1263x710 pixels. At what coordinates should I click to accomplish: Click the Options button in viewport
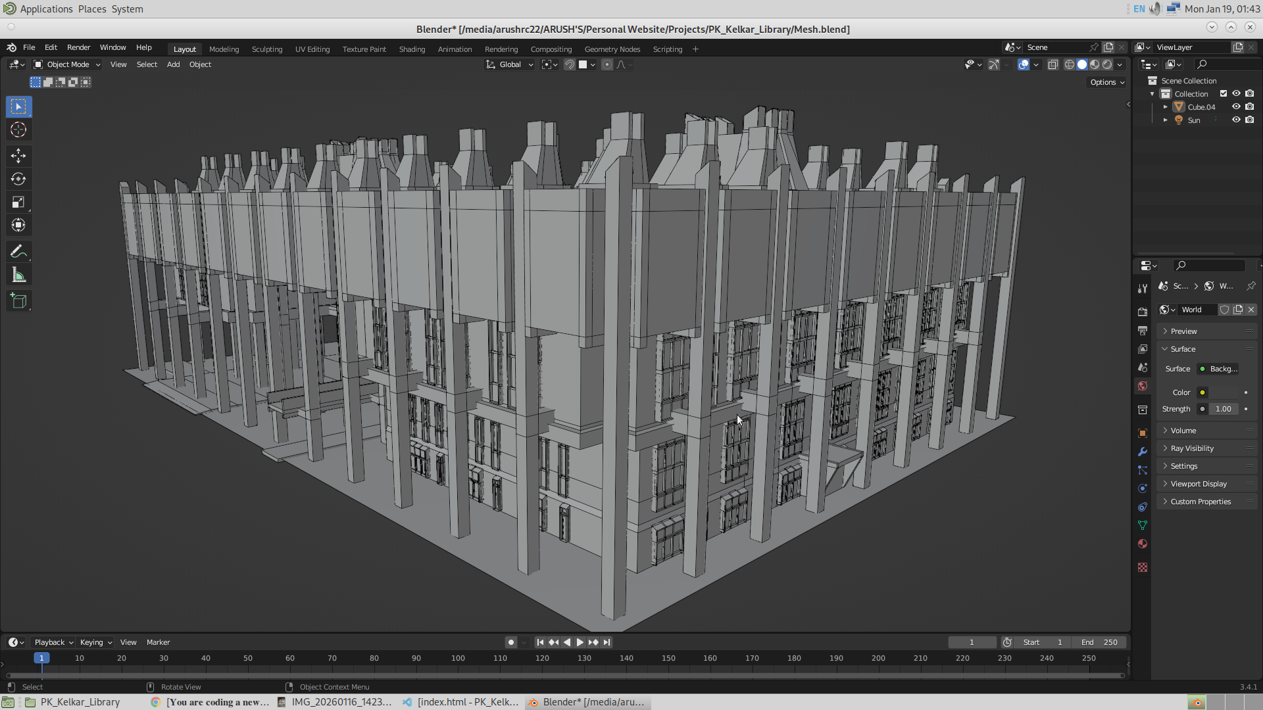[x=1107, y=82]
